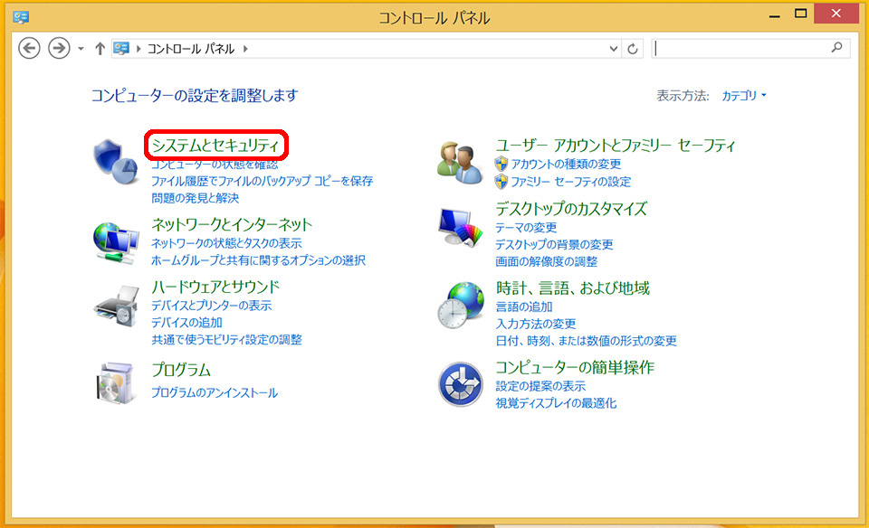Open 入力方法の変更

point(536,324)
